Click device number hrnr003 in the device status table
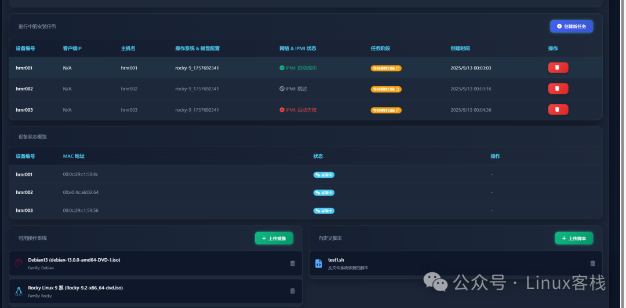The width and height of the screenshot is (626, 308). click(x=24, y=210)
